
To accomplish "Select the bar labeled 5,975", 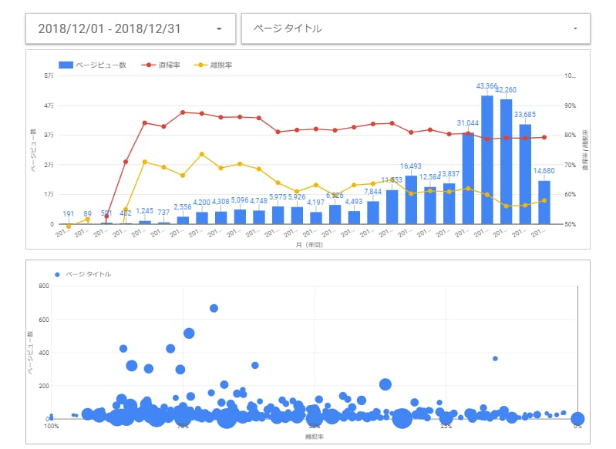I will 278,216.
